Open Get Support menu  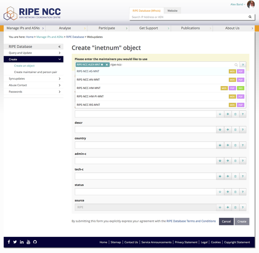pyautogui.click(x=150, y=28)
